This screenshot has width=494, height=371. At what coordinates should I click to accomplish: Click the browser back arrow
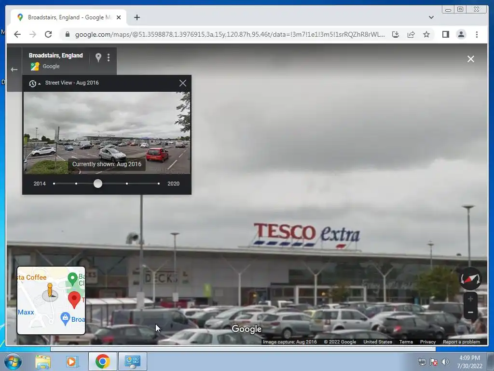click(17, 34)
